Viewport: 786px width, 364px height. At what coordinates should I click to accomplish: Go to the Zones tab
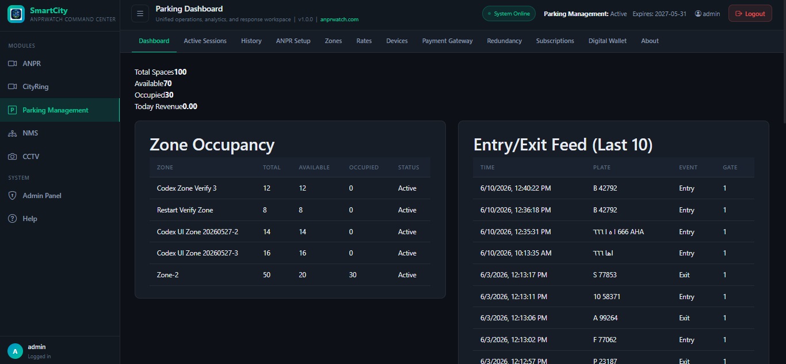pos(333,41)
